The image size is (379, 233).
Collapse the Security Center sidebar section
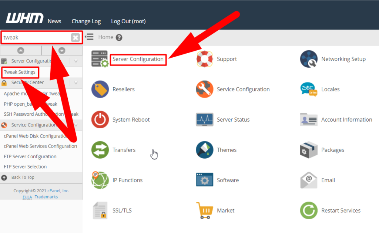click(76, 83)
